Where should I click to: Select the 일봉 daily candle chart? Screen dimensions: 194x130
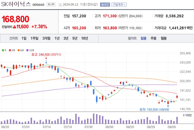[143, 38]
